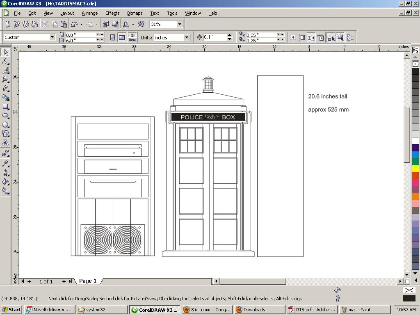Decrease the nudge offset value
Image resolution: width=420 pixels, height=315 pixels.
[230, 39]
